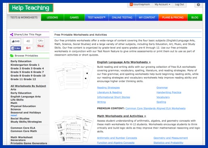Click the Log Out link
This screenshot has width=208, height=148.
pyautogui.click(x=179, y=4)
